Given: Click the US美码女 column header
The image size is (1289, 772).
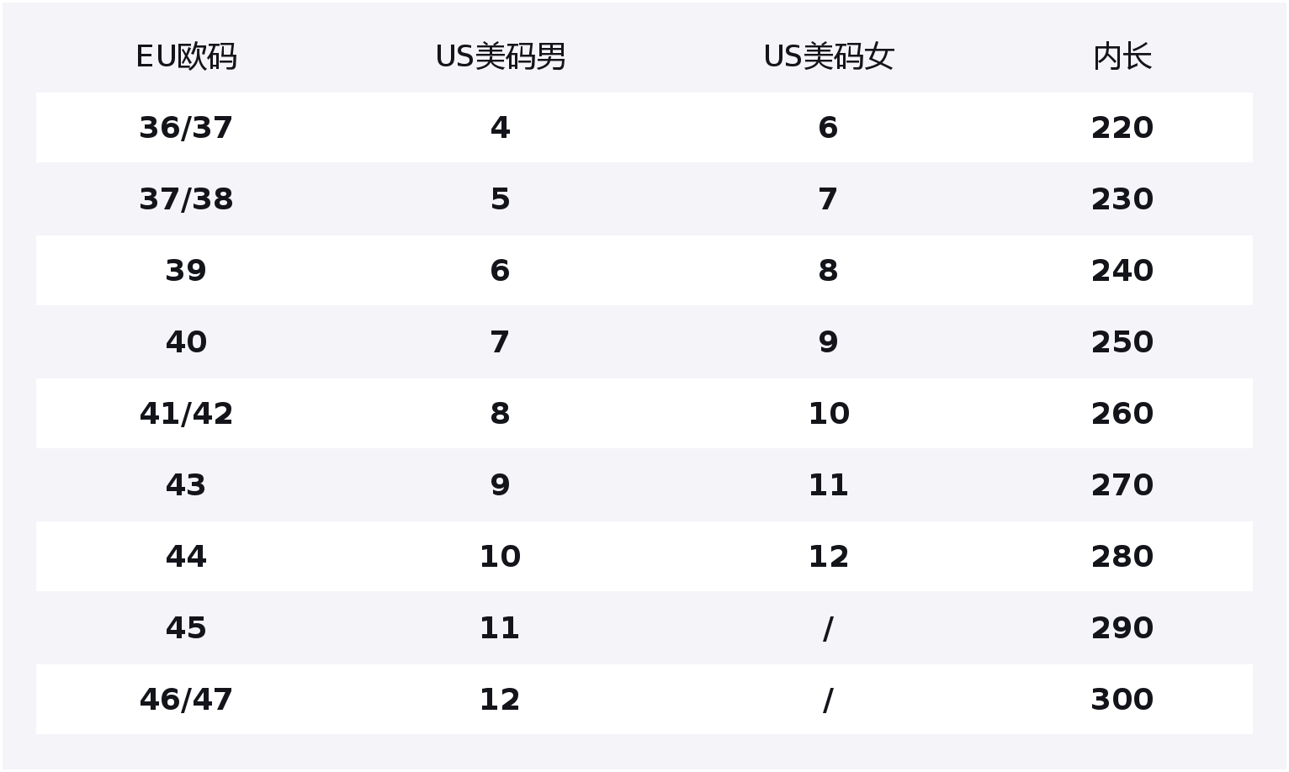Looking at the screenshot, I should pos(828,57).
